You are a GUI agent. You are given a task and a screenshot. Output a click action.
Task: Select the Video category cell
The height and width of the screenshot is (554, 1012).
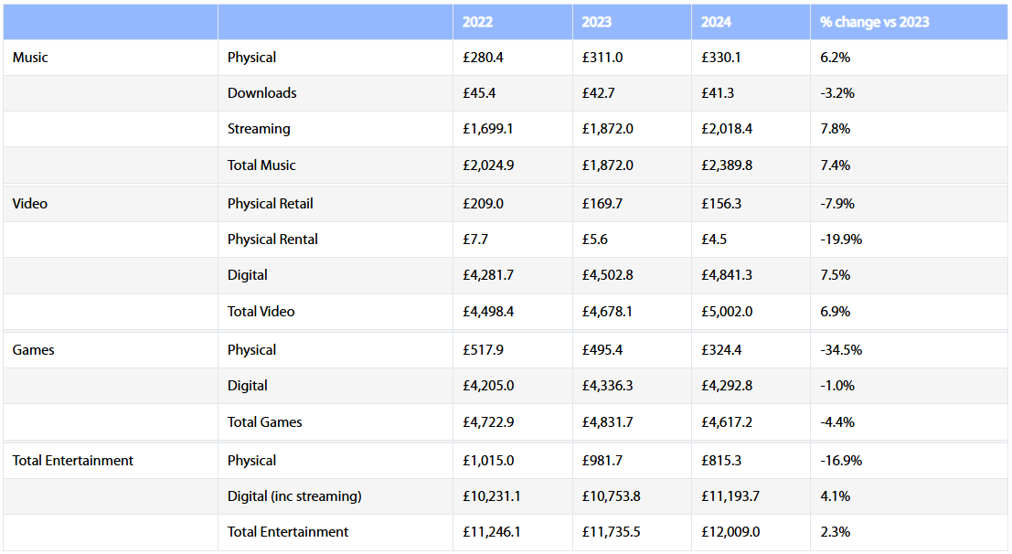(x=30, y=204)
